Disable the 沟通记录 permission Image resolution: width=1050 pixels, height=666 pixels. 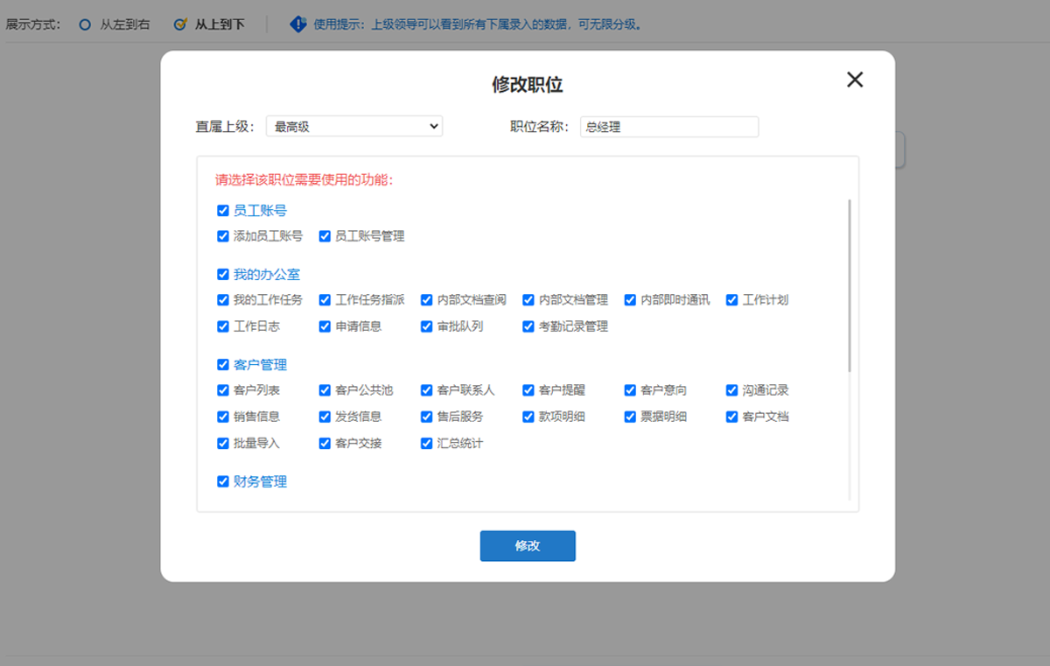pyautogui.click(x=732, y=390)
